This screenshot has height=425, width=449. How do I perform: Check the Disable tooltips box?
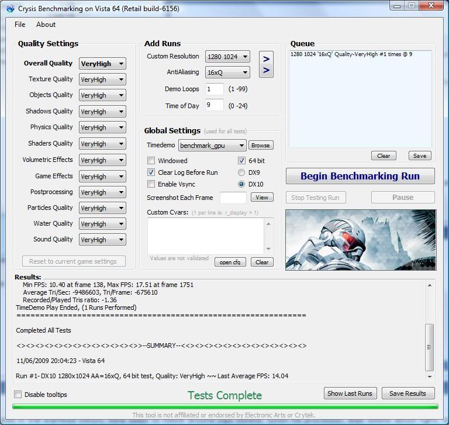coord(18,395)
